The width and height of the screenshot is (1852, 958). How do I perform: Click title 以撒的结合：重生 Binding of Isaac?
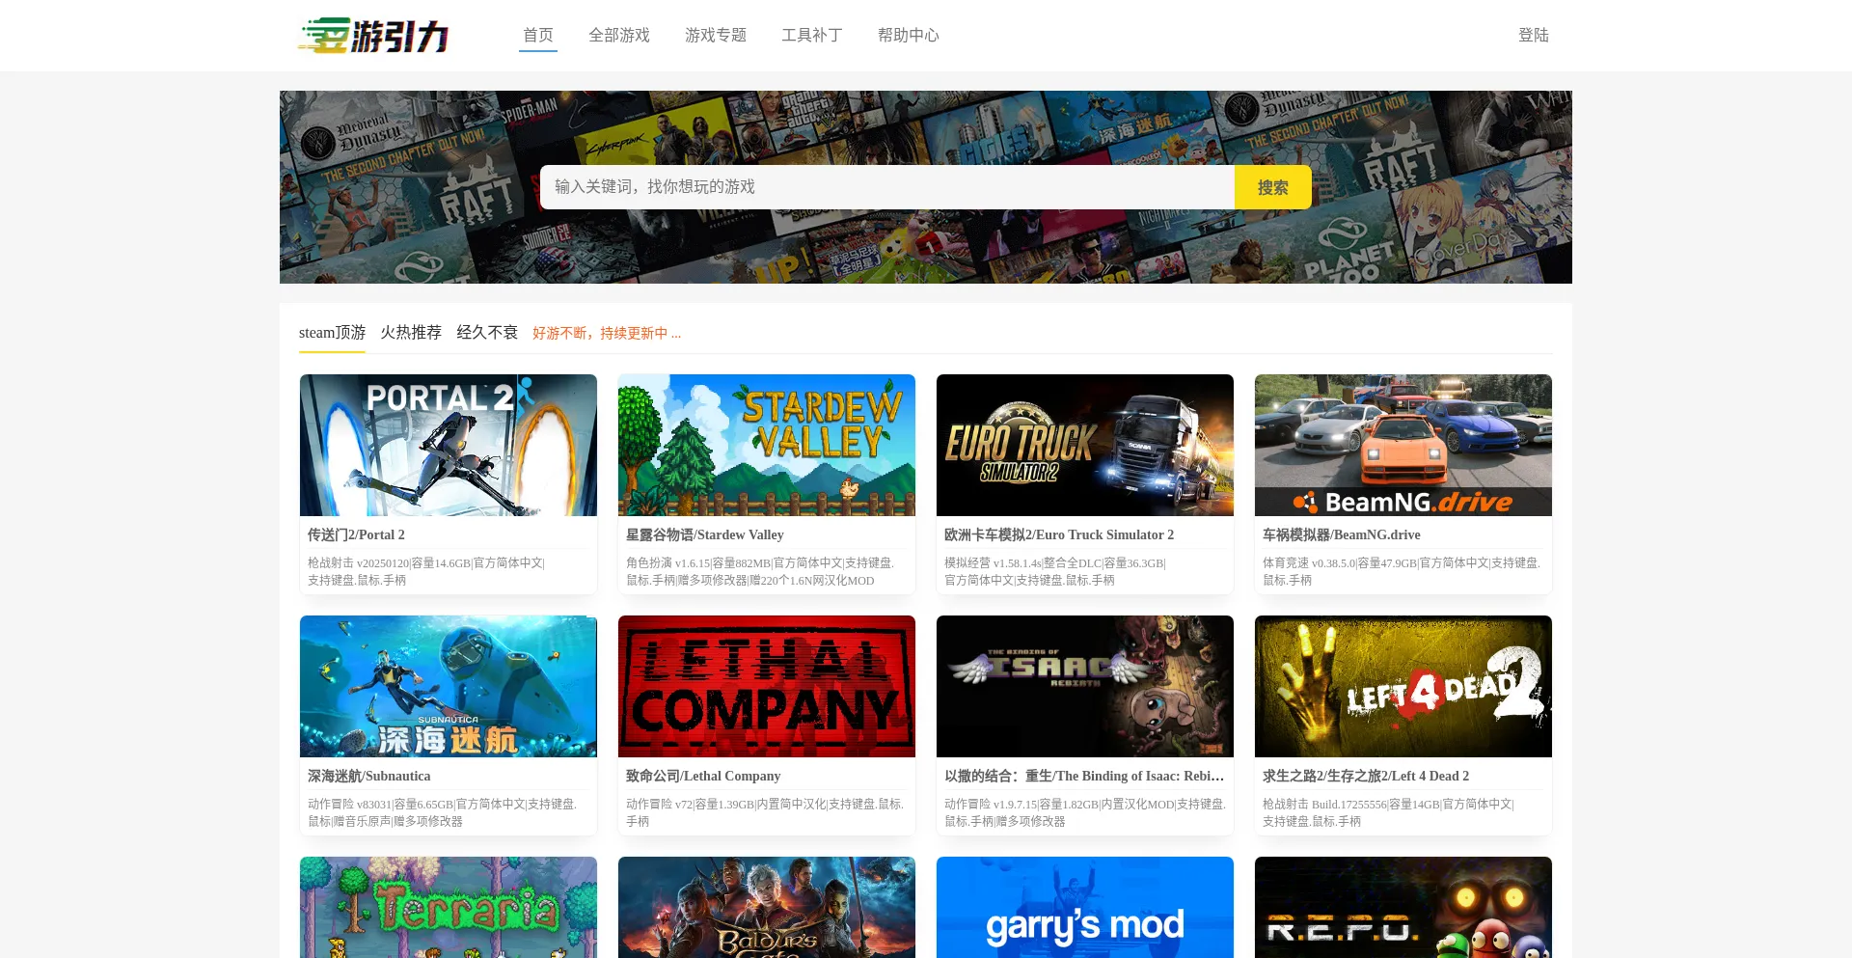1084,776
